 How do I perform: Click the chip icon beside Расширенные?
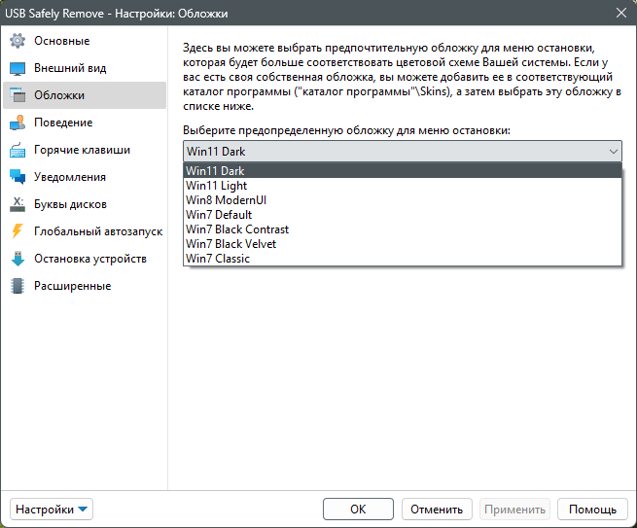pyautogui.click(x=17, y=286)
